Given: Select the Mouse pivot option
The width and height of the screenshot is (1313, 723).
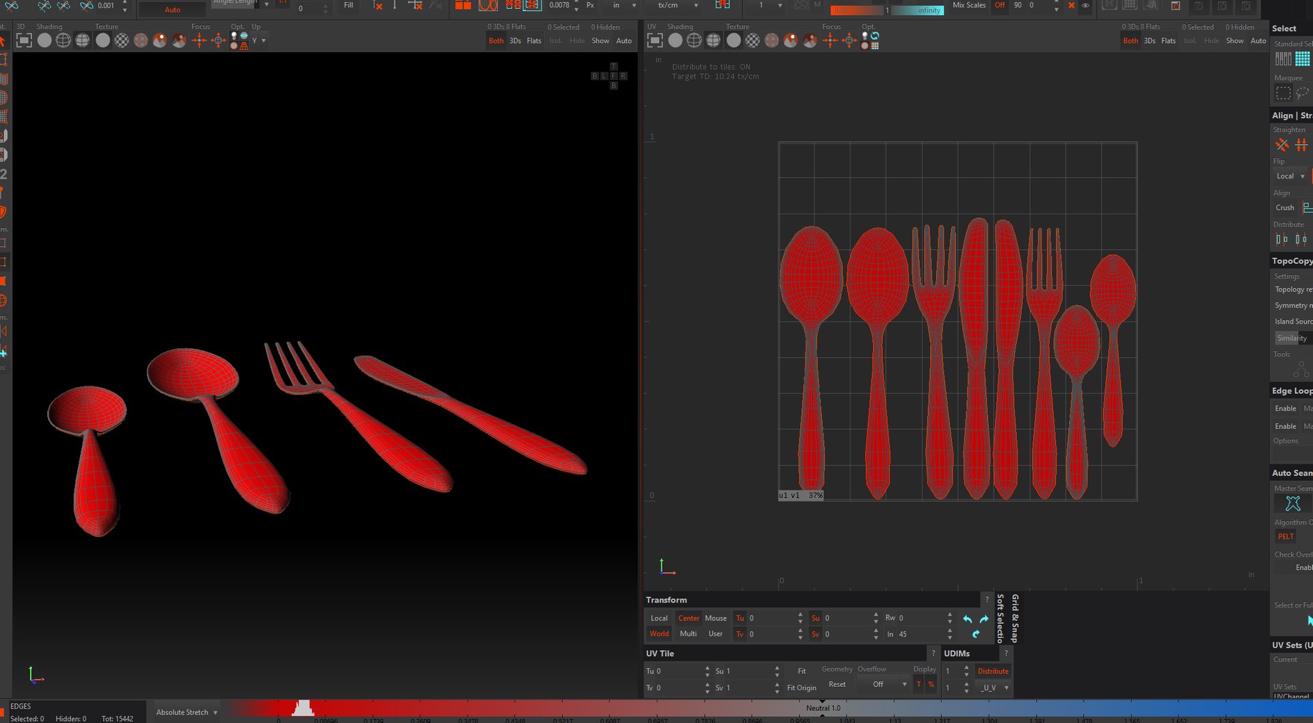Looking at the screenshot, I should (x=716, y=618).
